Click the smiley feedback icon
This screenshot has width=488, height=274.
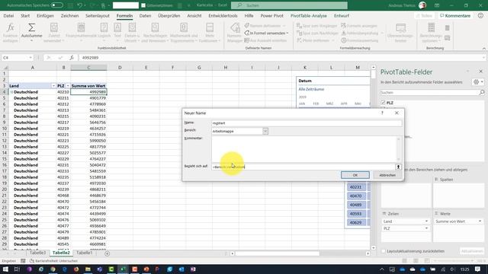point(480,15)
